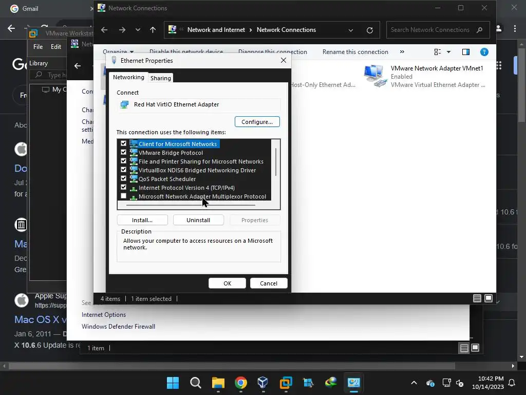Open VirtualBox from taskbar
The height and width of the screenshot is (395, 526).
point(263,383)
